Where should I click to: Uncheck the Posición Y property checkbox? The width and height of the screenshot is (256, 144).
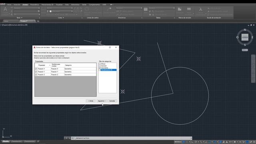pyautogui.click(x=36, y=72)
